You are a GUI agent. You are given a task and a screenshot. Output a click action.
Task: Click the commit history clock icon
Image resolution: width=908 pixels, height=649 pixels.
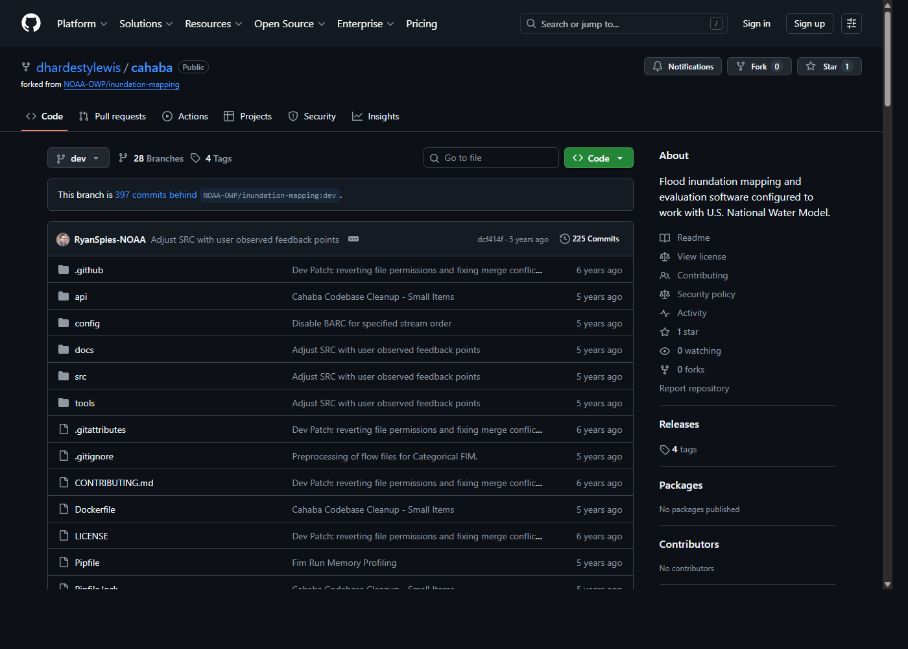564,238
